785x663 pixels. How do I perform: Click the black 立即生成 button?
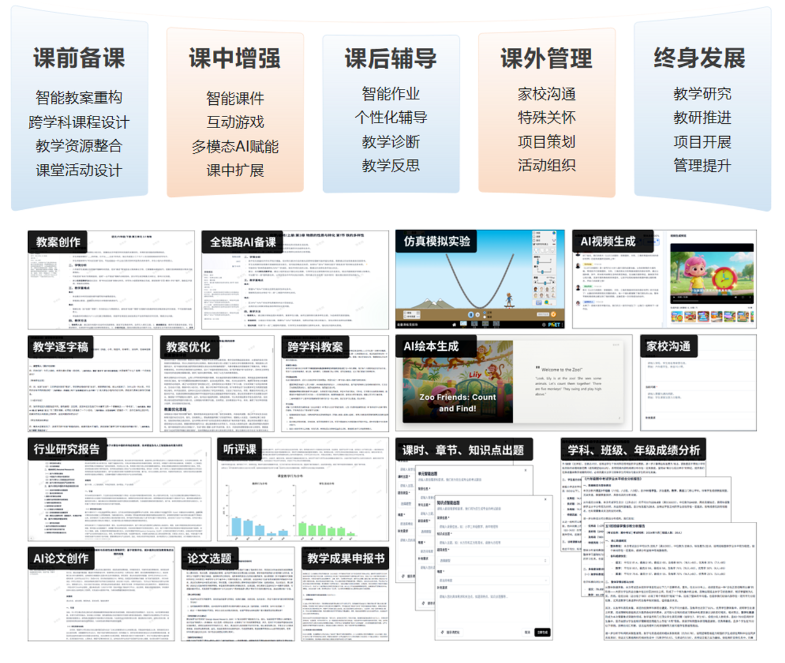[542, 632]
